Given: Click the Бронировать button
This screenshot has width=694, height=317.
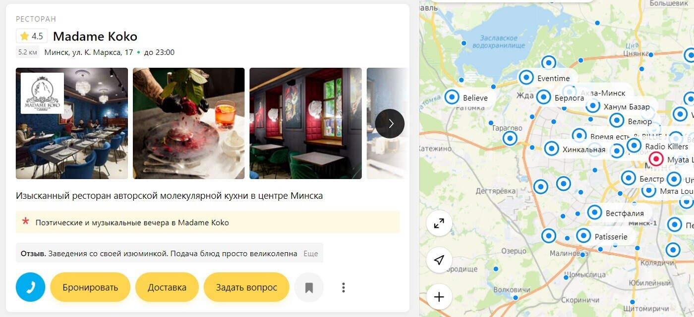Looking at the screenshot, I should [x=90, y=287].
